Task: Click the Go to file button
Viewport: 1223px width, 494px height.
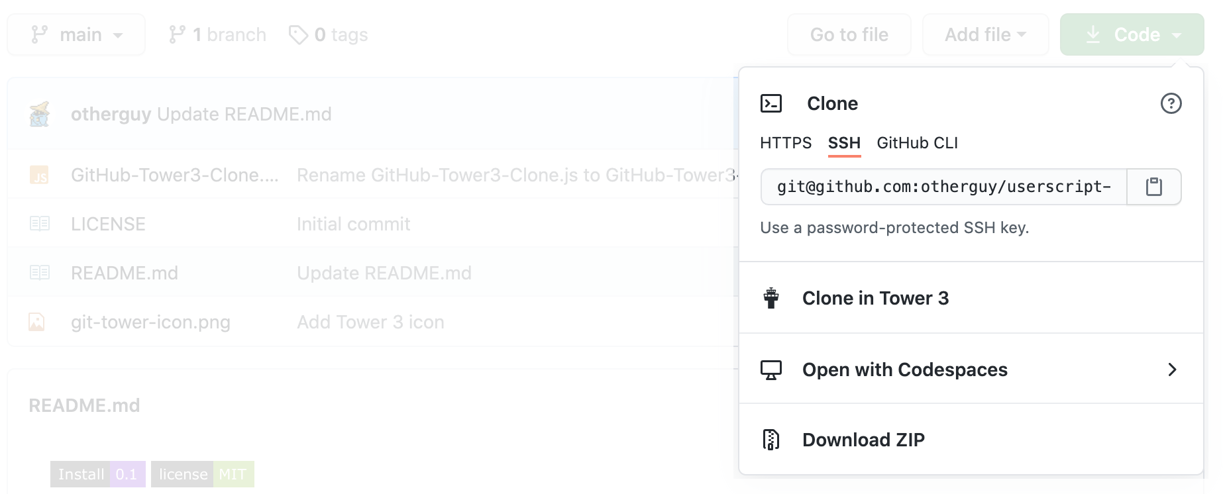Action: coord(849,34)
